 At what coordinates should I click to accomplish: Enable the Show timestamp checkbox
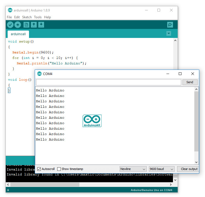coord(59,169)
